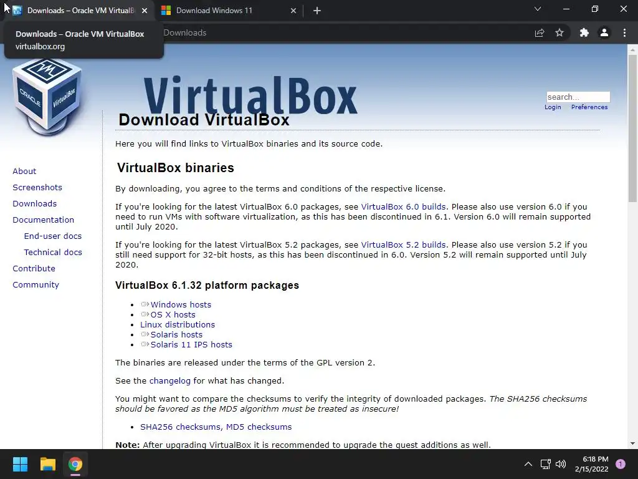Expand the tab search chevron
This screenshot has width=638, height=479.
[538, 9]
